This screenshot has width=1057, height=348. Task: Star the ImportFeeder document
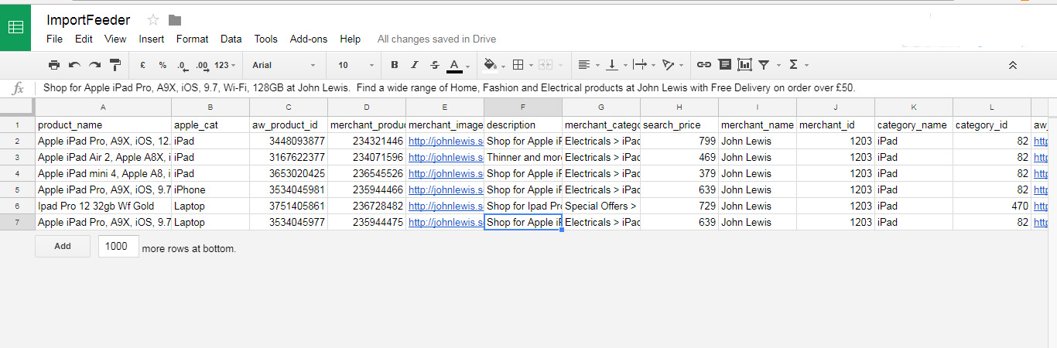click(x=152, y=20)
